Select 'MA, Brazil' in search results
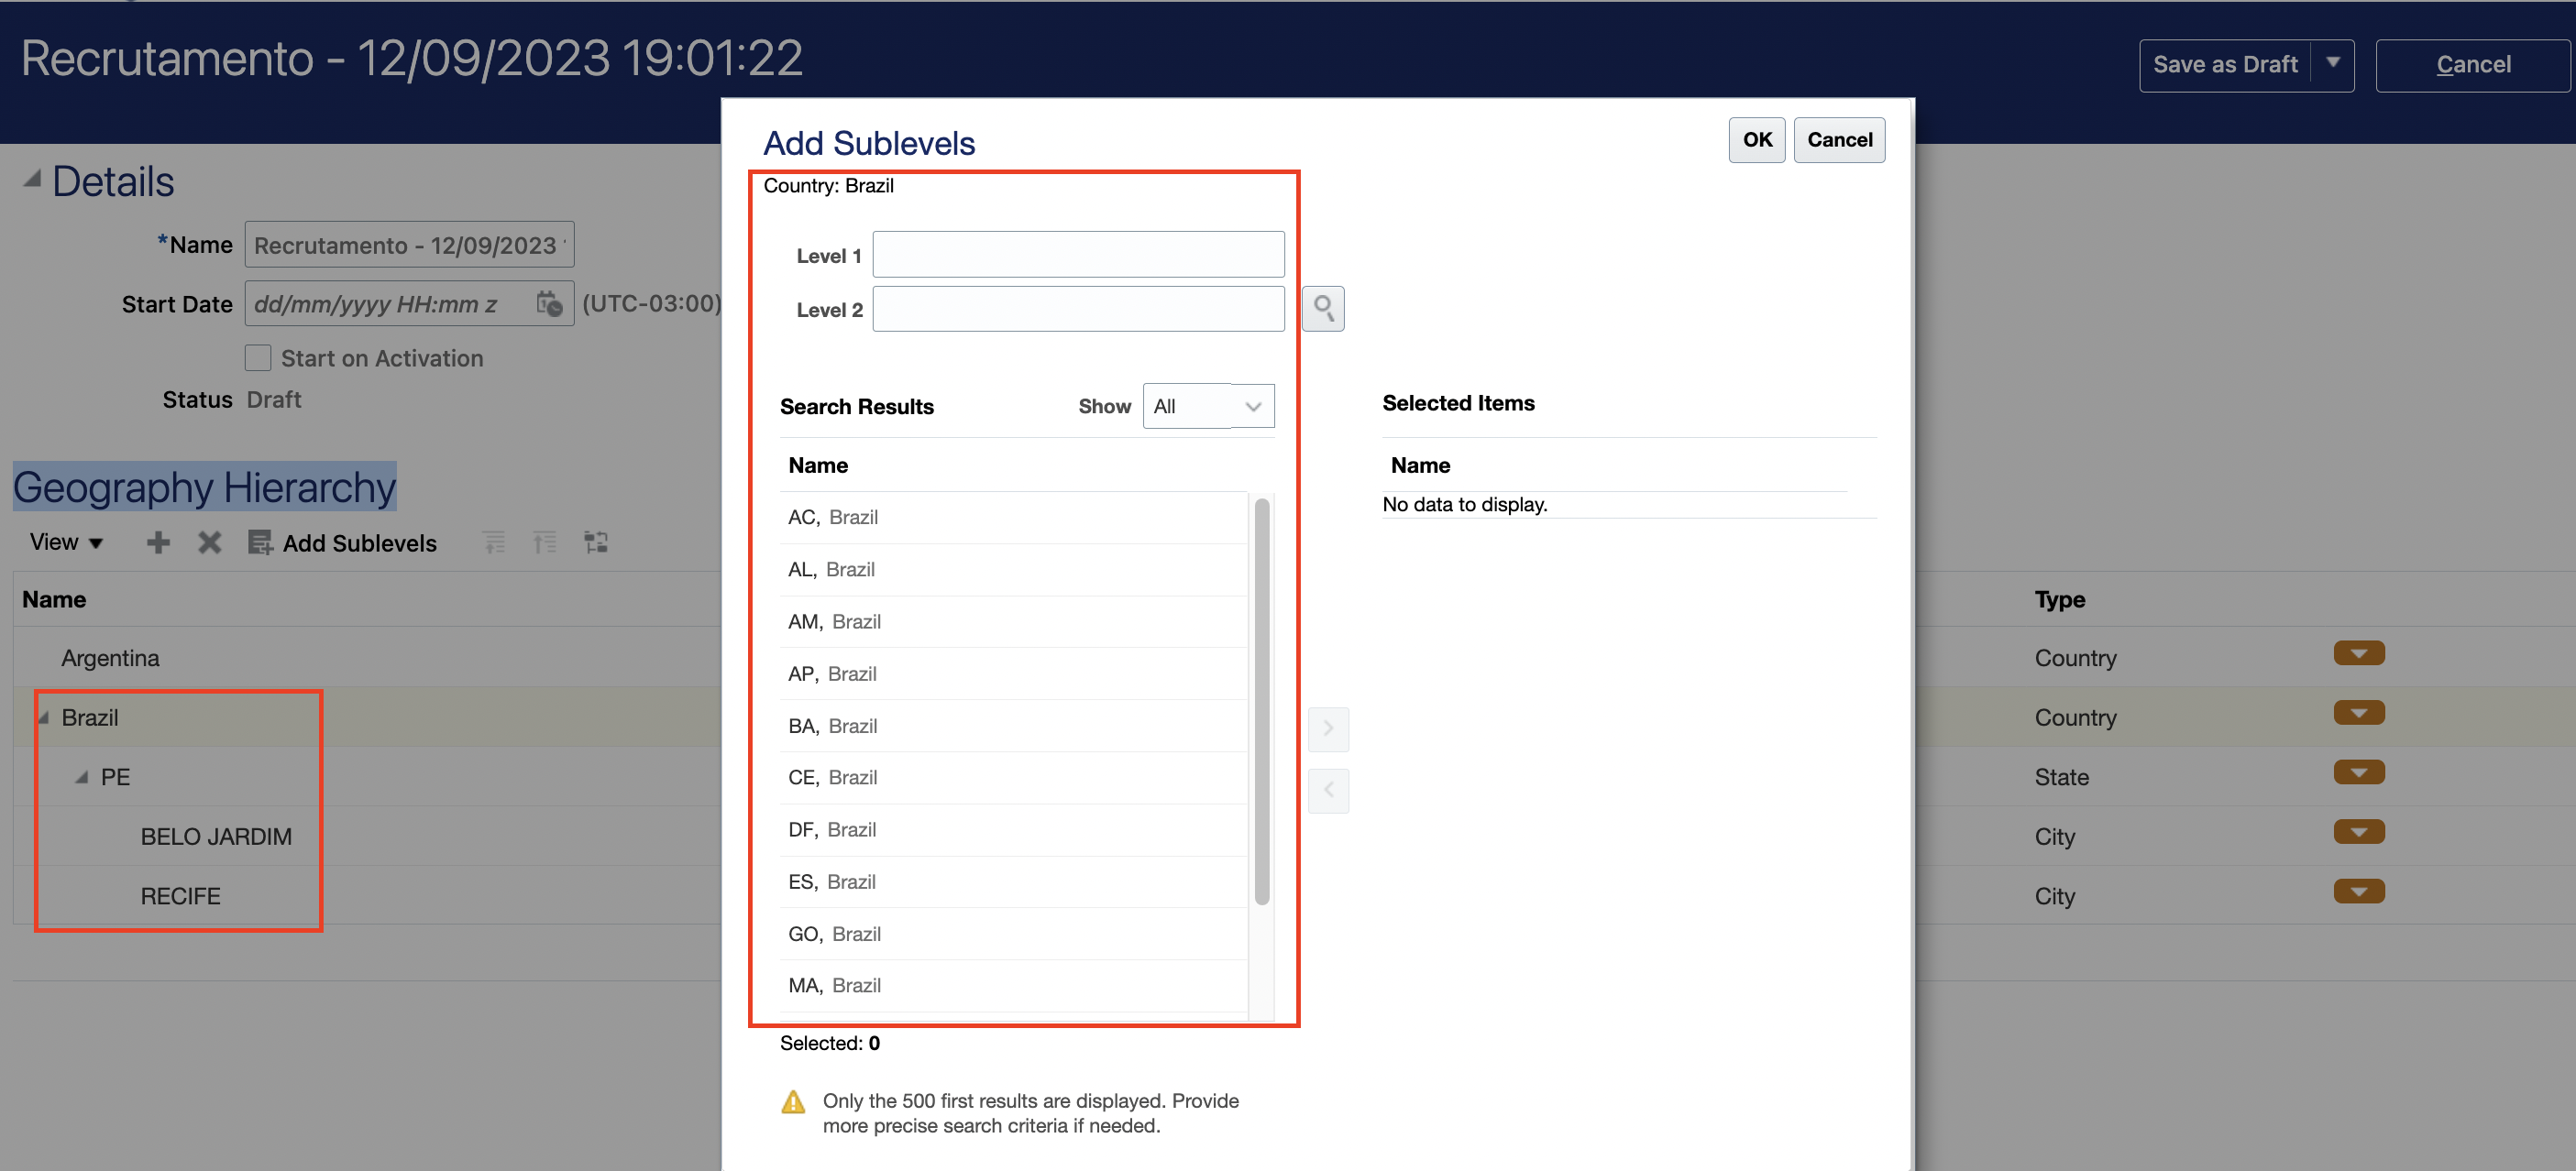Image resolution: width=2576 pixels, height=1171 pixels. click(x=1012, y=986)
